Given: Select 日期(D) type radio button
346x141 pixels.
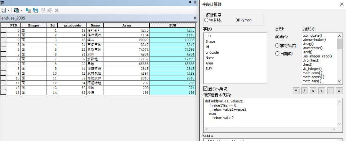Looking at the screenshot, I should (278, 54).
